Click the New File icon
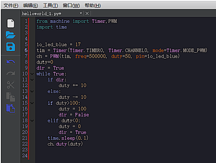Viewport: 216px width, 163px height. click(11, 23)
